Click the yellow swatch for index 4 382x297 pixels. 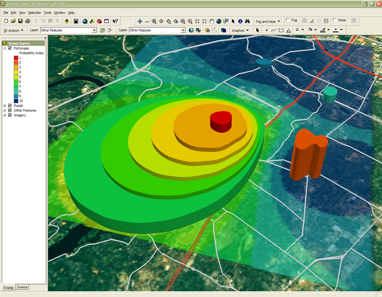tap(16, 72)
